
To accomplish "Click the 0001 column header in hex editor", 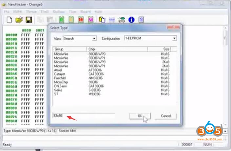I will [40, 30].
